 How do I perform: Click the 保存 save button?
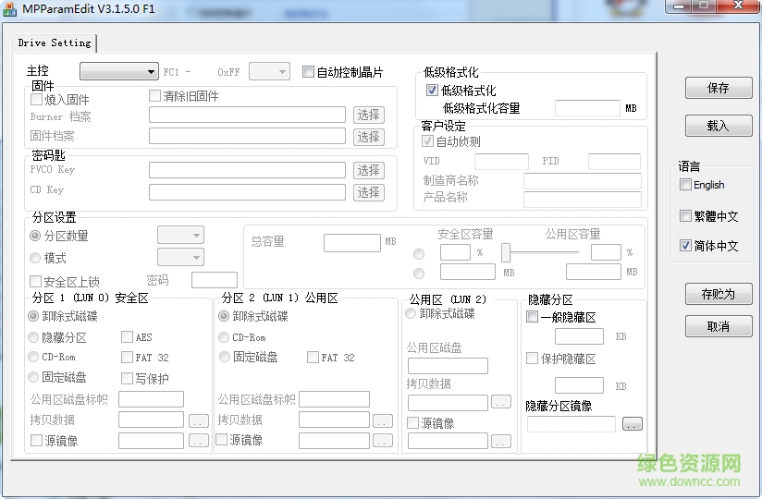719,89
